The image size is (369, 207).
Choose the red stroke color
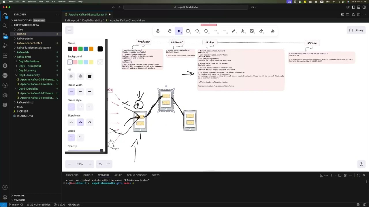(75, 49)
